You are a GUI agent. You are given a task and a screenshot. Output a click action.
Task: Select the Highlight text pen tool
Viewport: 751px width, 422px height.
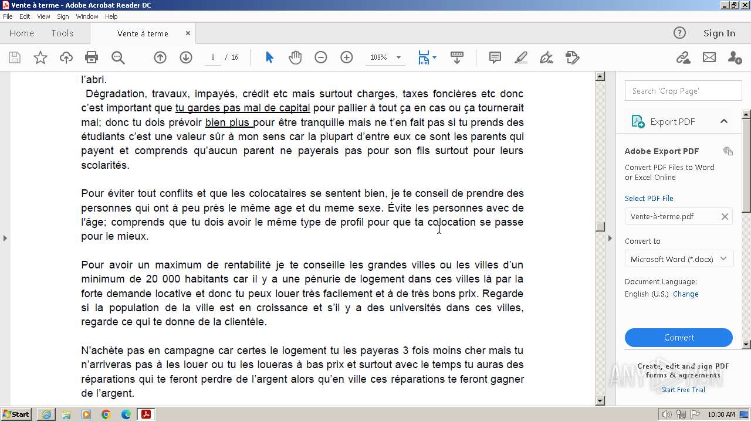521,57
